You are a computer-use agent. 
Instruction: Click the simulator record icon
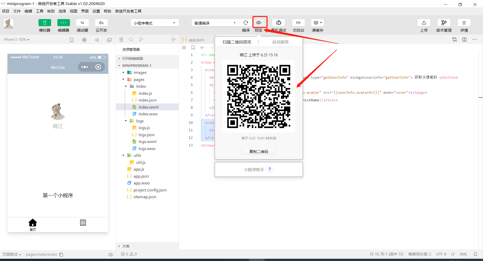click(x=84, y=40)
